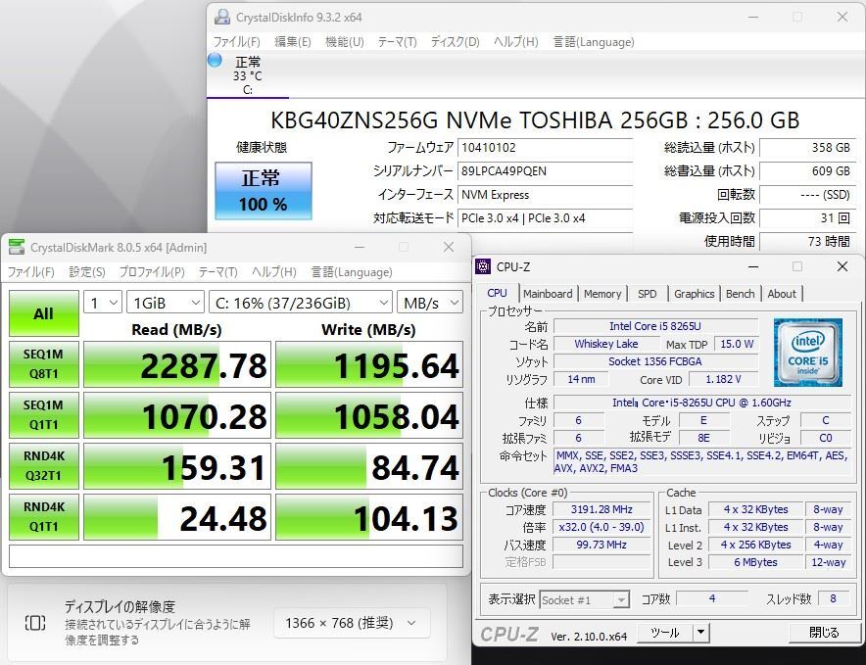Viewport: 866px width, 665px height.
Task: Open Profile menu (プロファイル) in CrystalDiskMark
Action: tap(152, 271)
